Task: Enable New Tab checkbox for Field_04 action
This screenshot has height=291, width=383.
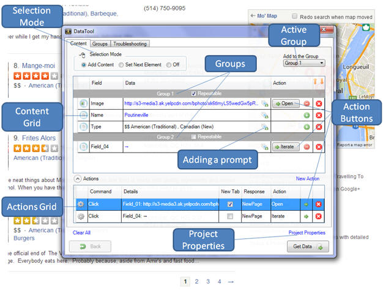Action: pos(229,216)
